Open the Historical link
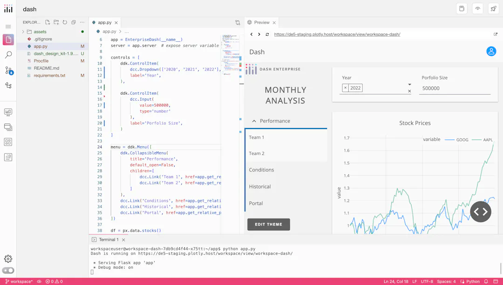The image size is (503, 285). tap(260, 187)
